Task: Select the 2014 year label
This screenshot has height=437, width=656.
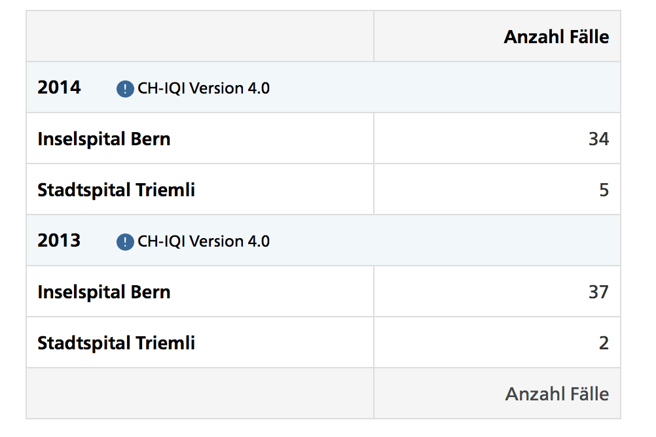Action: tap(59, 88)
